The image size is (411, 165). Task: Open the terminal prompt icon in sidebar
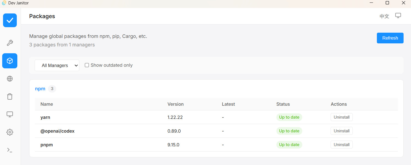click(10, 150)
